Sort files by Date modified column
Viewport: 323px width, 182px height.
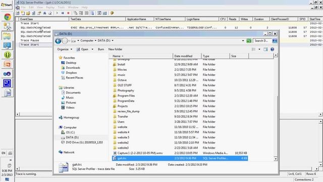(187, 56)
